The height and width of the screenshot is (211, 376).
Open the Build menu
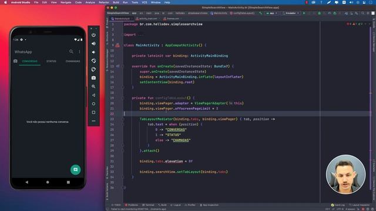pos(116,2)
